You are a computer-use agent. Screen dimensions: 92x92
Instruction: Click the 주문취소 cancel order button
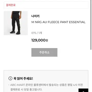[x=44, y=52]
